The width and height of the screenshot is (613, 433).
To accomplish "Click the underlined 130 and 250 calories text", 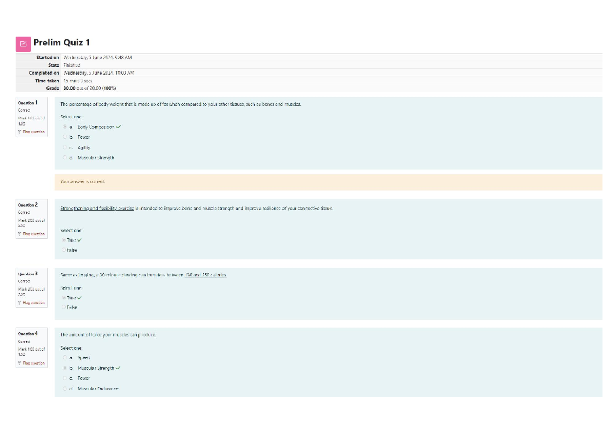I will click(x=205, y=275).
